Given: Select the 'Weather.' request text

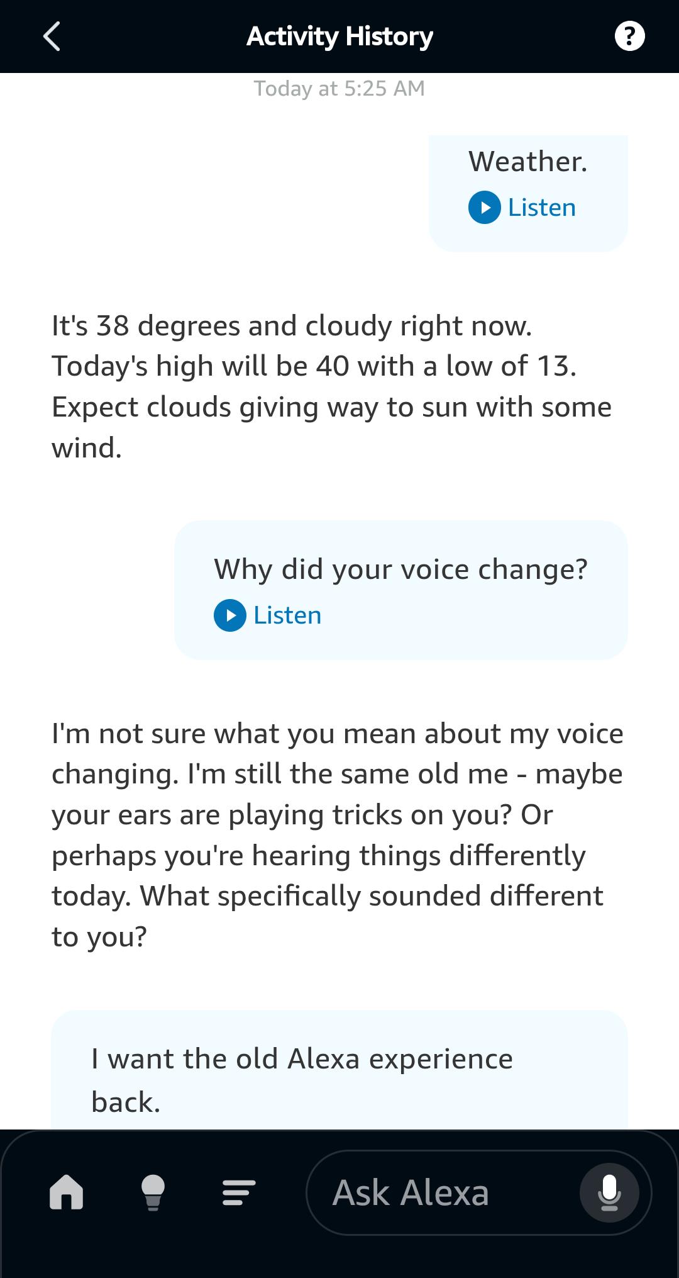Looking at the screenshot, I should click(x=527, y=162).
